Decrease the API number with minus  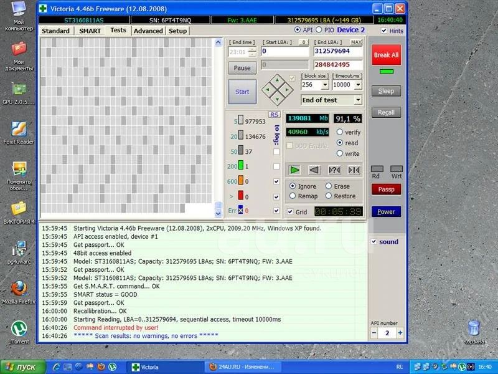[374, 333]
